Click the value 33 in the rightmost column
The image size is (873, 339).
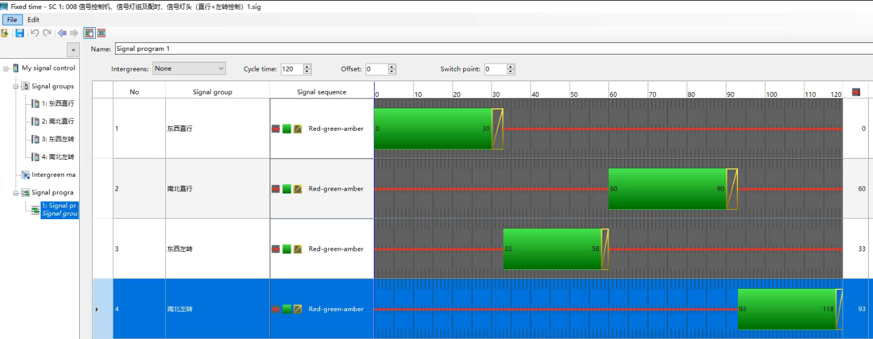(861, 249)
